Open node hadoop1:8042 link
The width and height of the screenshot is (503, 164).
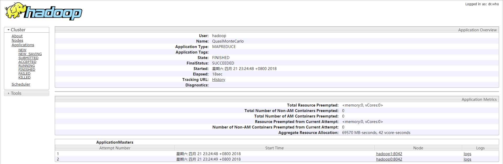click(389, 154)
